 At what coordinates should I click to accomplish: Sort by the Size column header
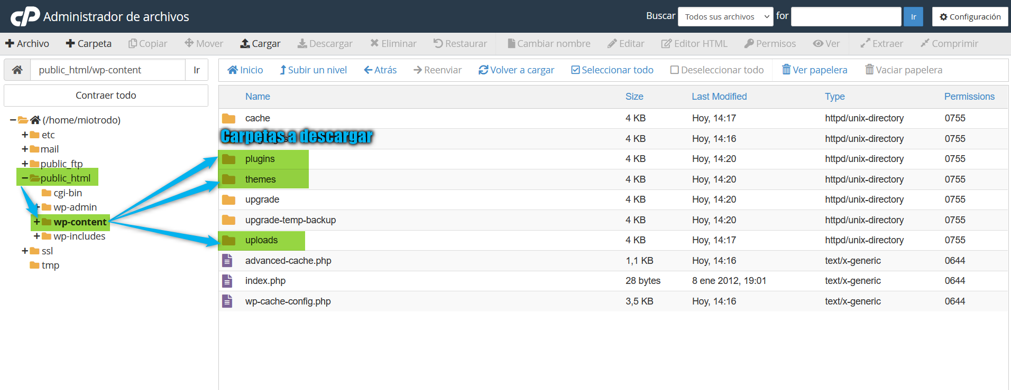[635, 97]
